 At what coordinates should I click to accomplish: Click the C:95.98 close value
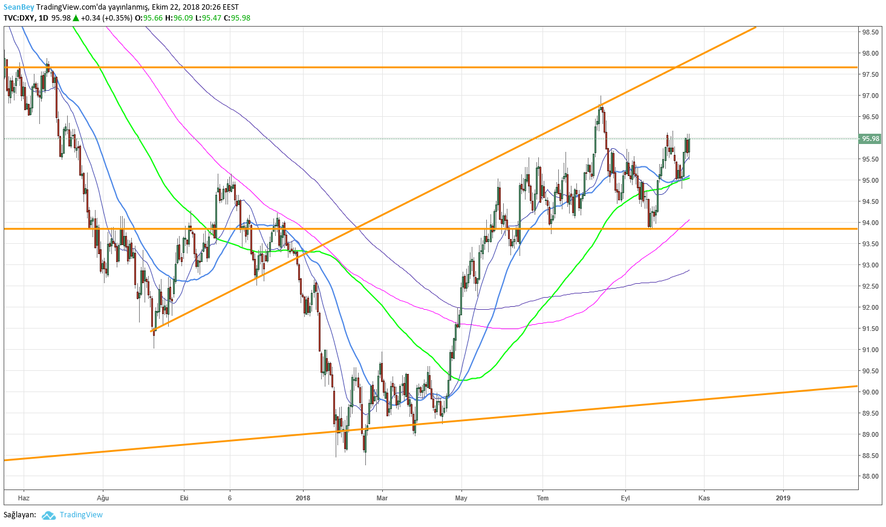tap(237, 18)
